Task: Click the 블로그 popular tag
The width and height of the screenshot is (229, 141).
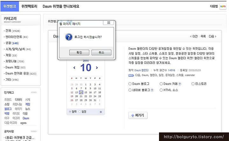Action: click(8, 109)
